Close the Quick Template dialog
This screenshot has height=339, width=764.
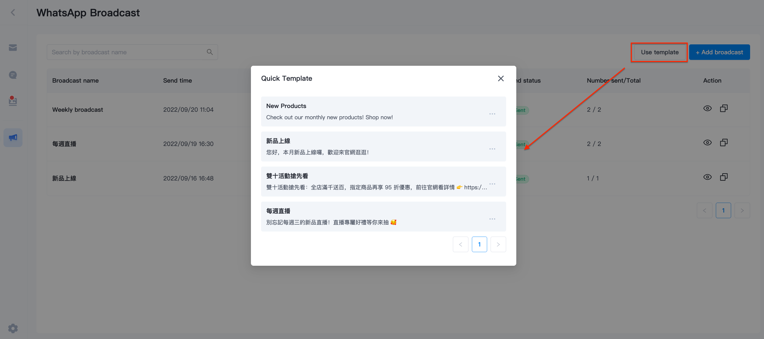pos(501,79)
